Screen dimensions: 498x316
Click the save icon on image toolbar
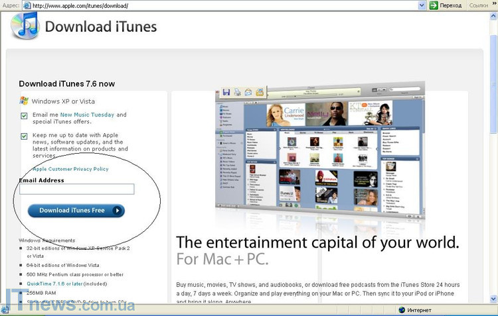pos(226,92)
